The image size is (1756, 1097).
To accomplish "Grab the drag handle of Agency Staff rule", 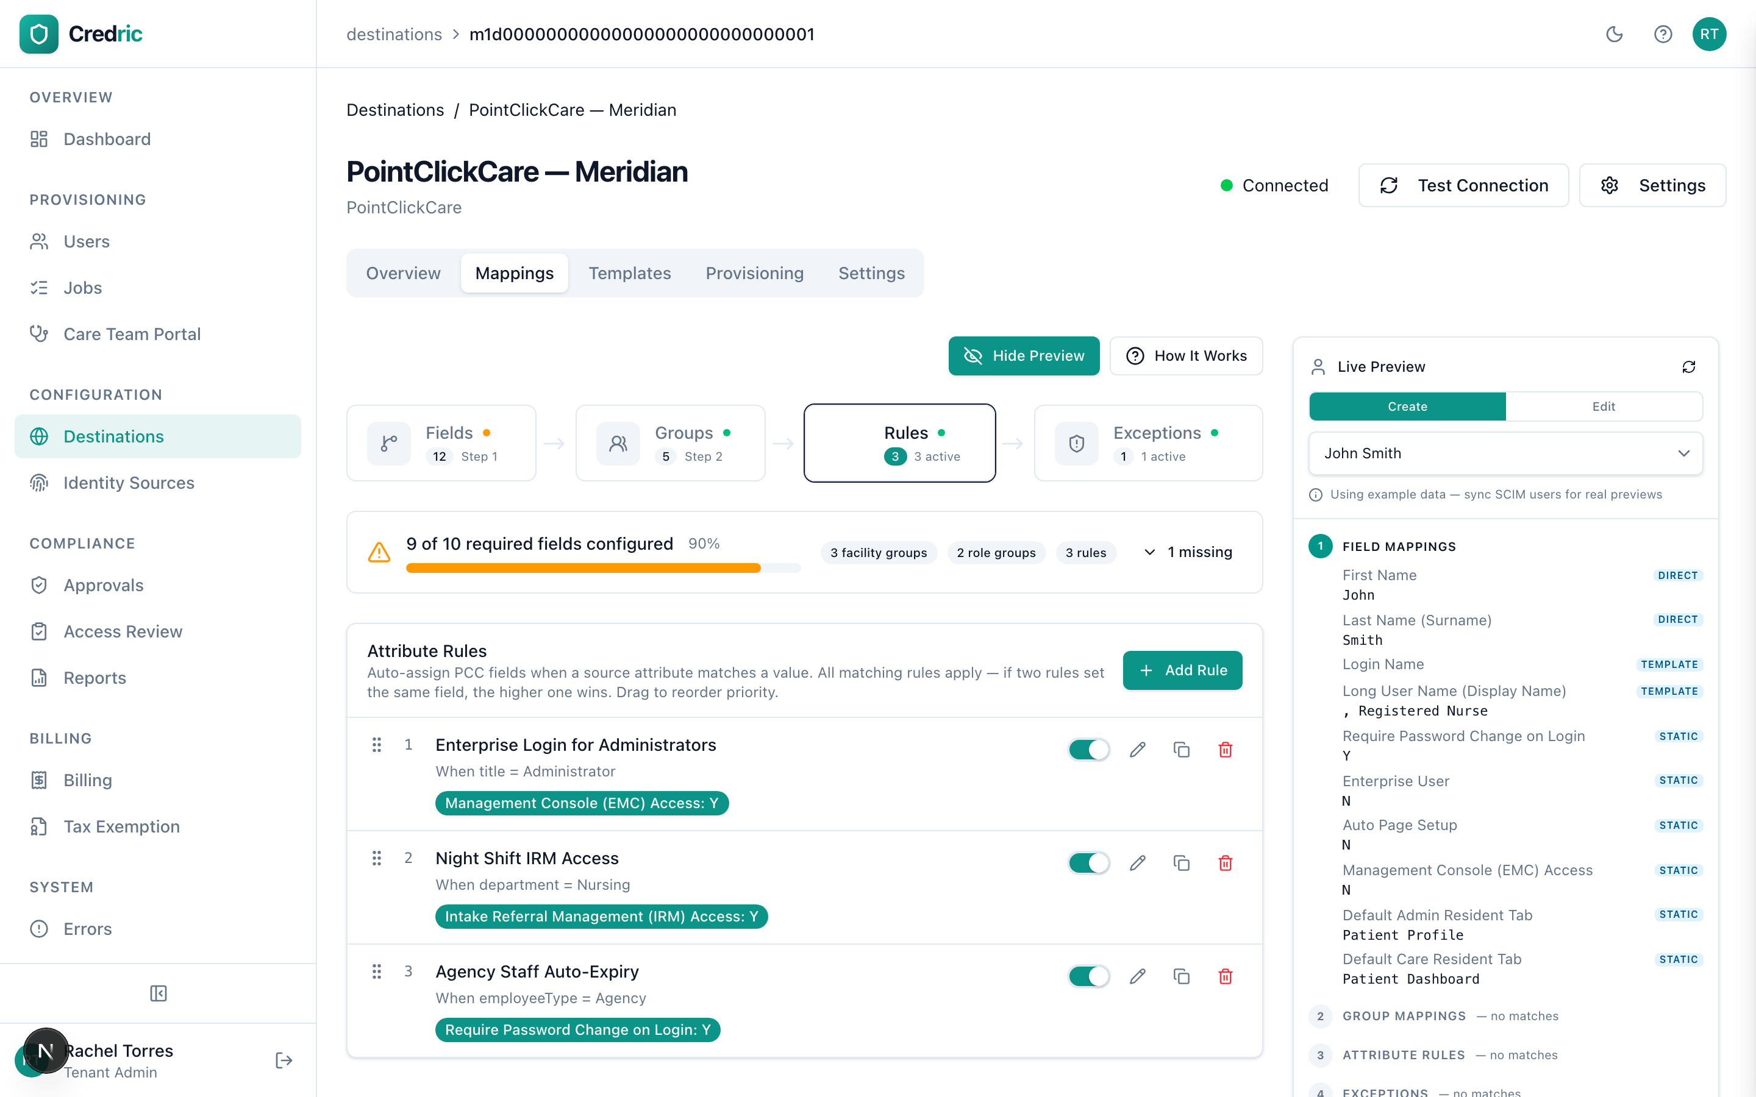I will pos(377,971).
